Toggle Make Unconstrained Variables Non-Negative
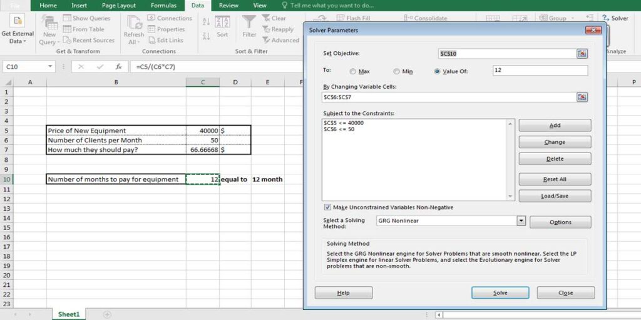 [327, 207]
